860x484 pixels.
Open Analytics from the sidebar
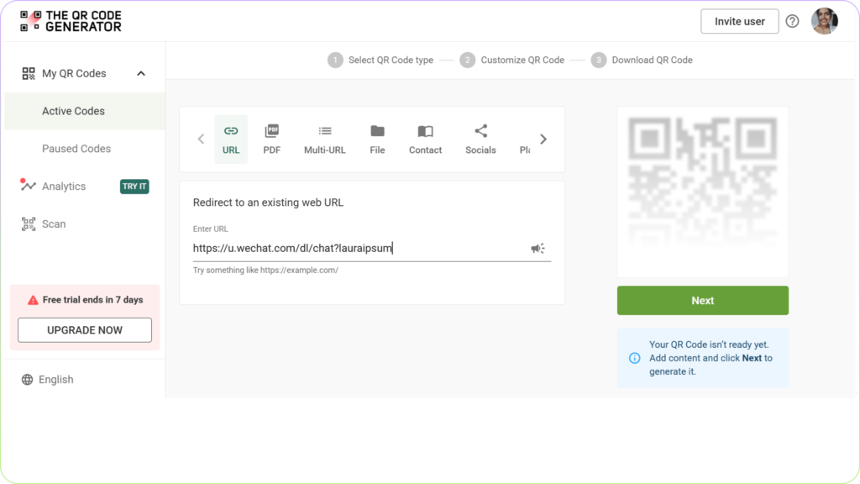64,186
